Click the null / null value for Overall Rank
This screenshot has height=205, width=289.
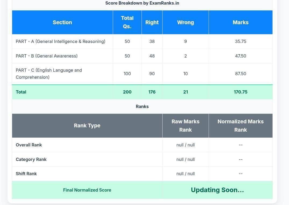tap(185, 145)
